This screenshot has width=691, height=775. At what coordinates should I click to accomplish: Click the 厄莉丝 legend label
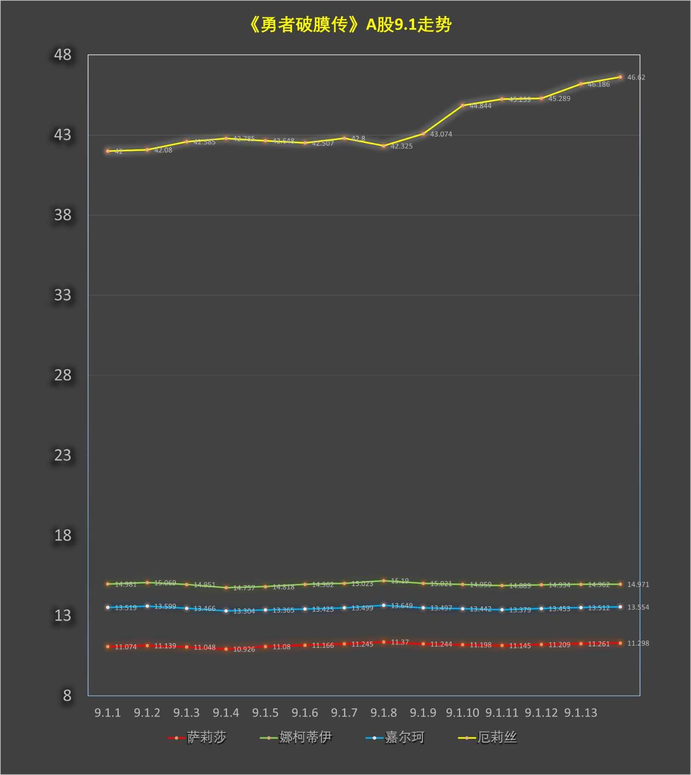497,737
